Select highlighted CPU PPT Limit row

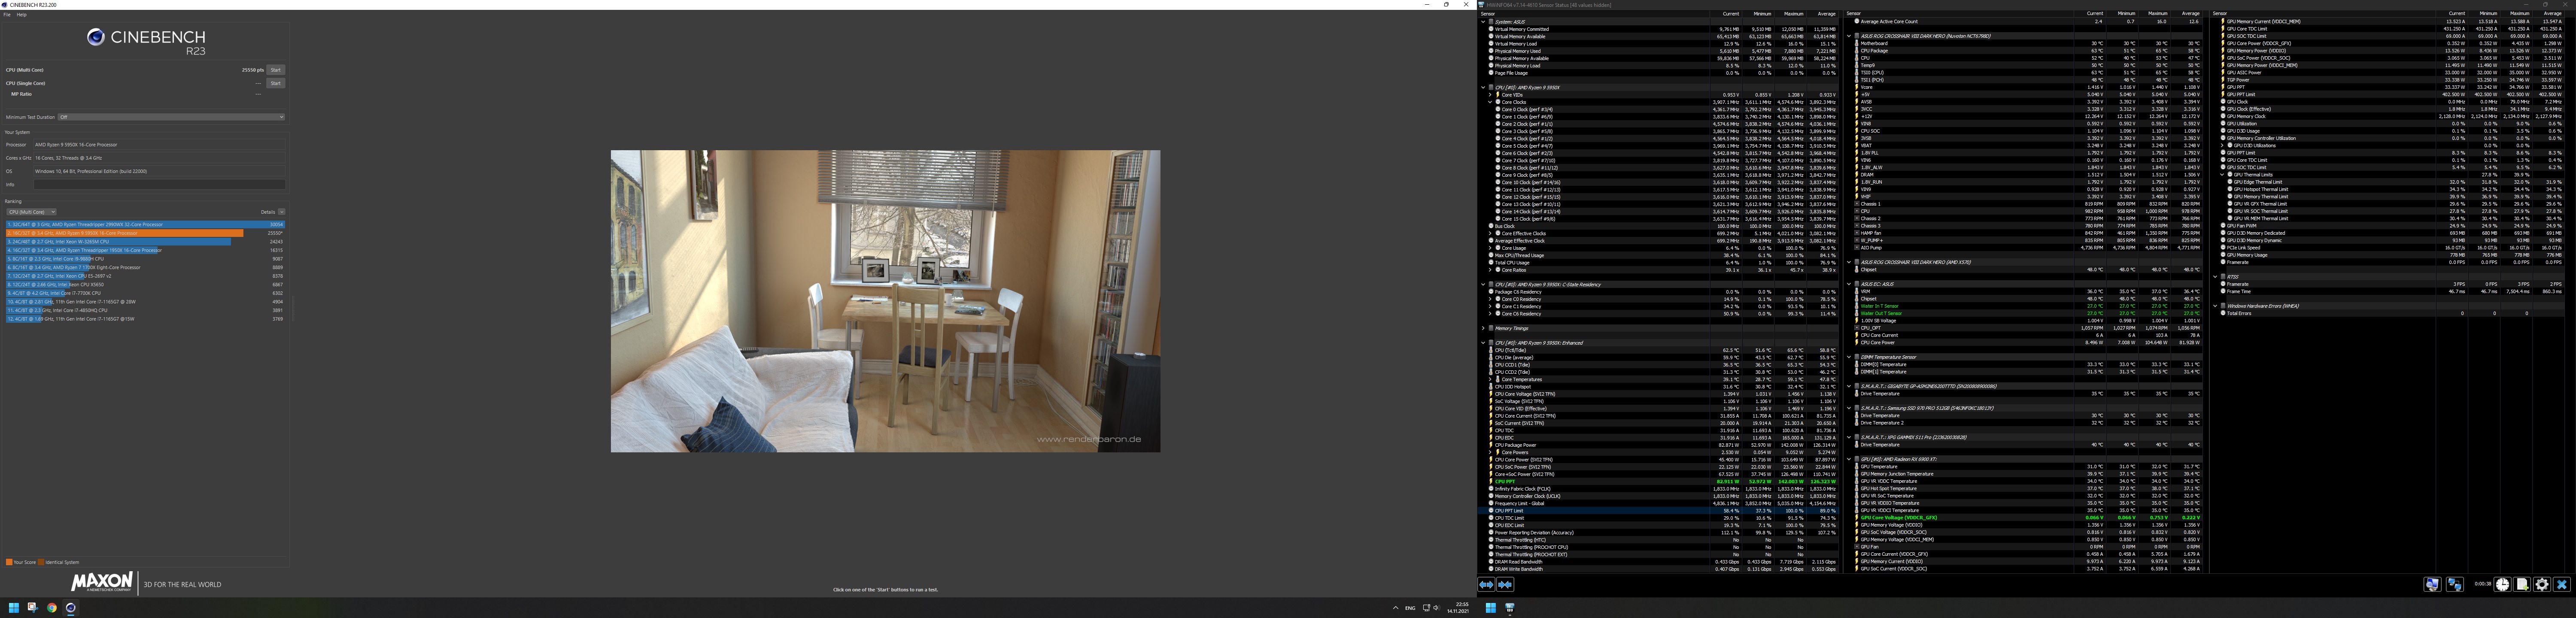click(x=1660, y=511)
